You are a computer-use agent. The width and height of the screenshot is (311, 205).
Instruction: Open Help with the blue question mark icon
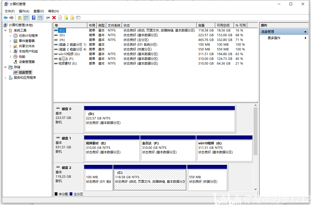point(34,18)
